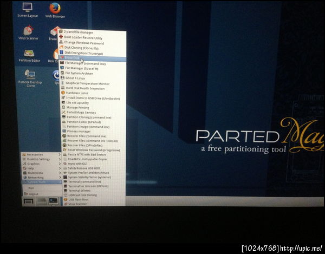Open Partition Editor (GParted) menu entry
The width and height of the screenshot is (325, 254).
[x=93, y=122]
